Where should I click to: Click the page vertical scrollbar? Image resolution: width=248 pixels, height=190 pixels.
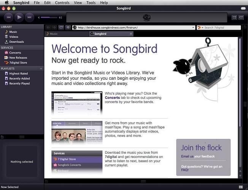click(x=240, y=82)
